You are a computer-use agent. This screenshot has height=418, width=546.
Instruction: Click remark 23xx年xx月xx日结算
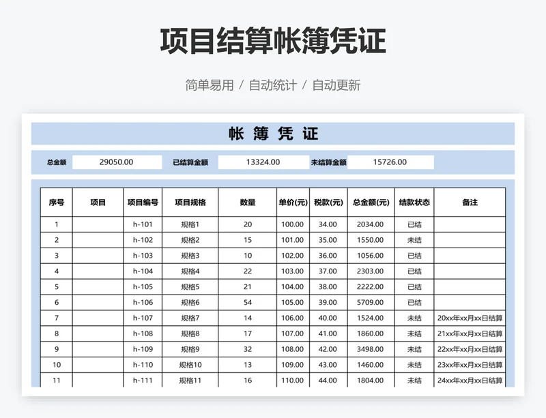coord(470,365)
